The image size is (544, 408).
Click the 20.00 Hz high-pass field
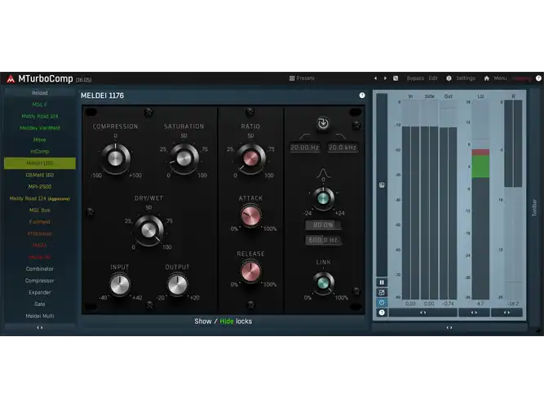(x=304, y=147)
